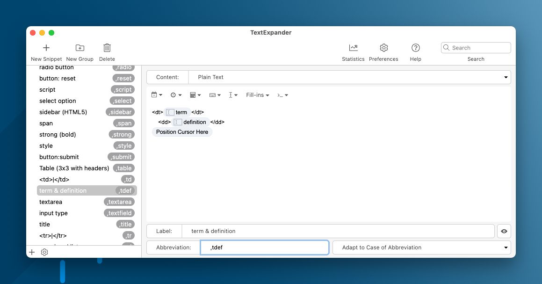The image size is (542, 284).
Task: Click the New Snippet plus icon
Action: click(46, 48)
